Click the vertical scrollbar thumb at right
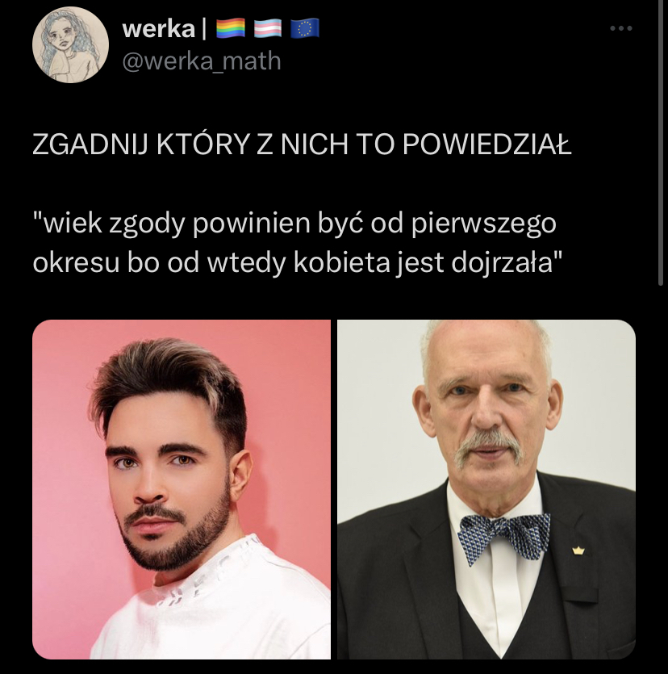This screenshot has width=668, height=674. (x=661, y=142)
